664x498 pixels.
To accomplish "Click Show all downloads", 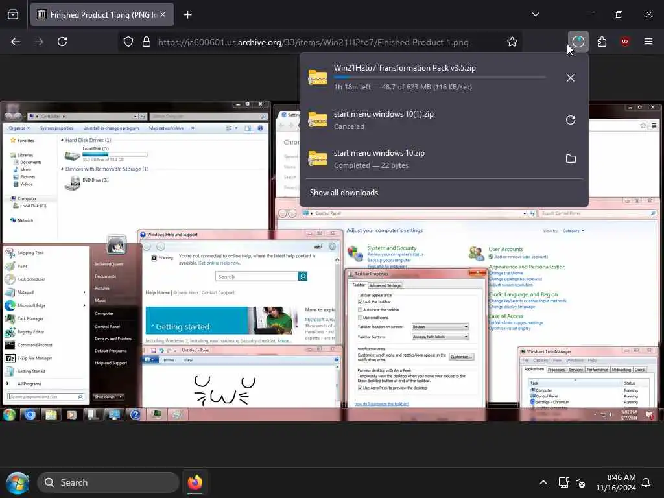I will pos(344,193).
